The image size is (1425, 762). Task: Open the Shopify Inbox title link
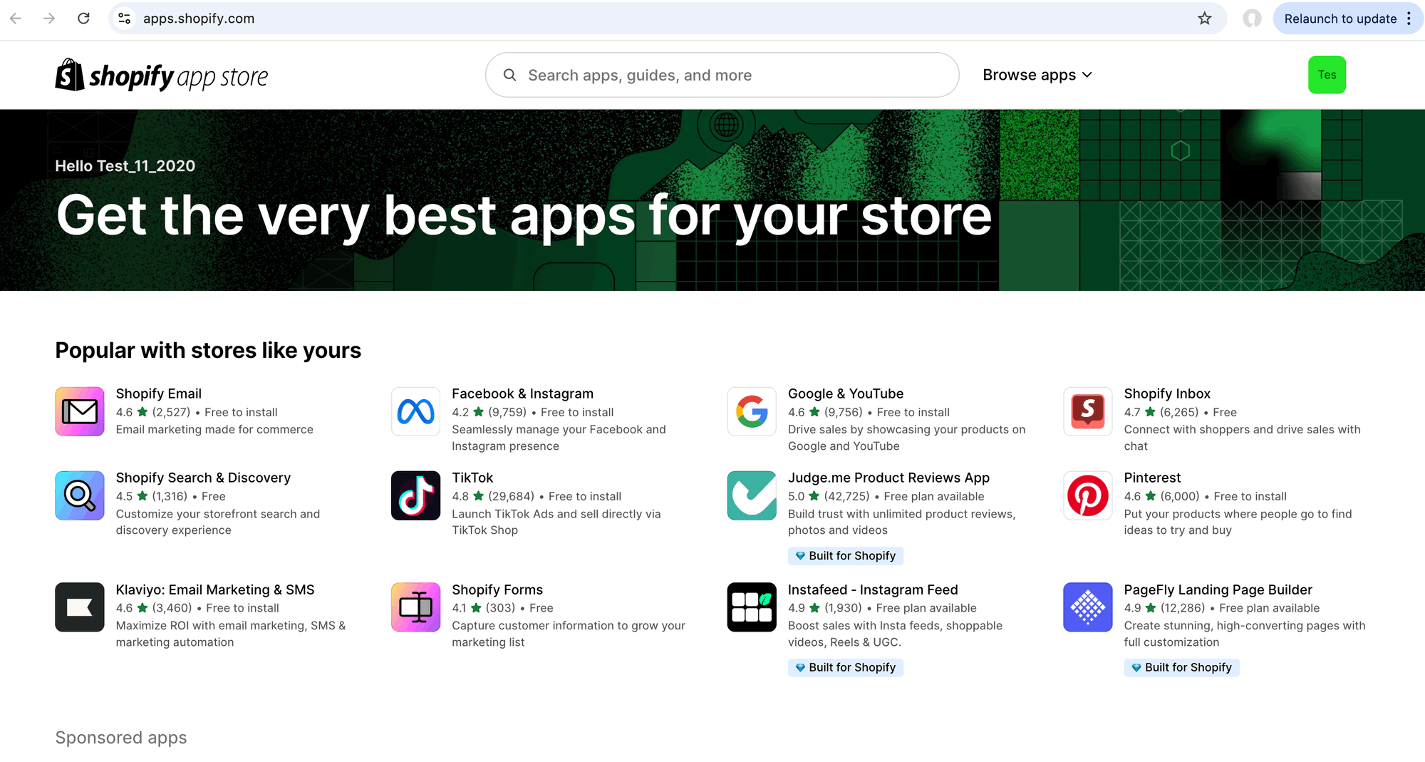1167,393
